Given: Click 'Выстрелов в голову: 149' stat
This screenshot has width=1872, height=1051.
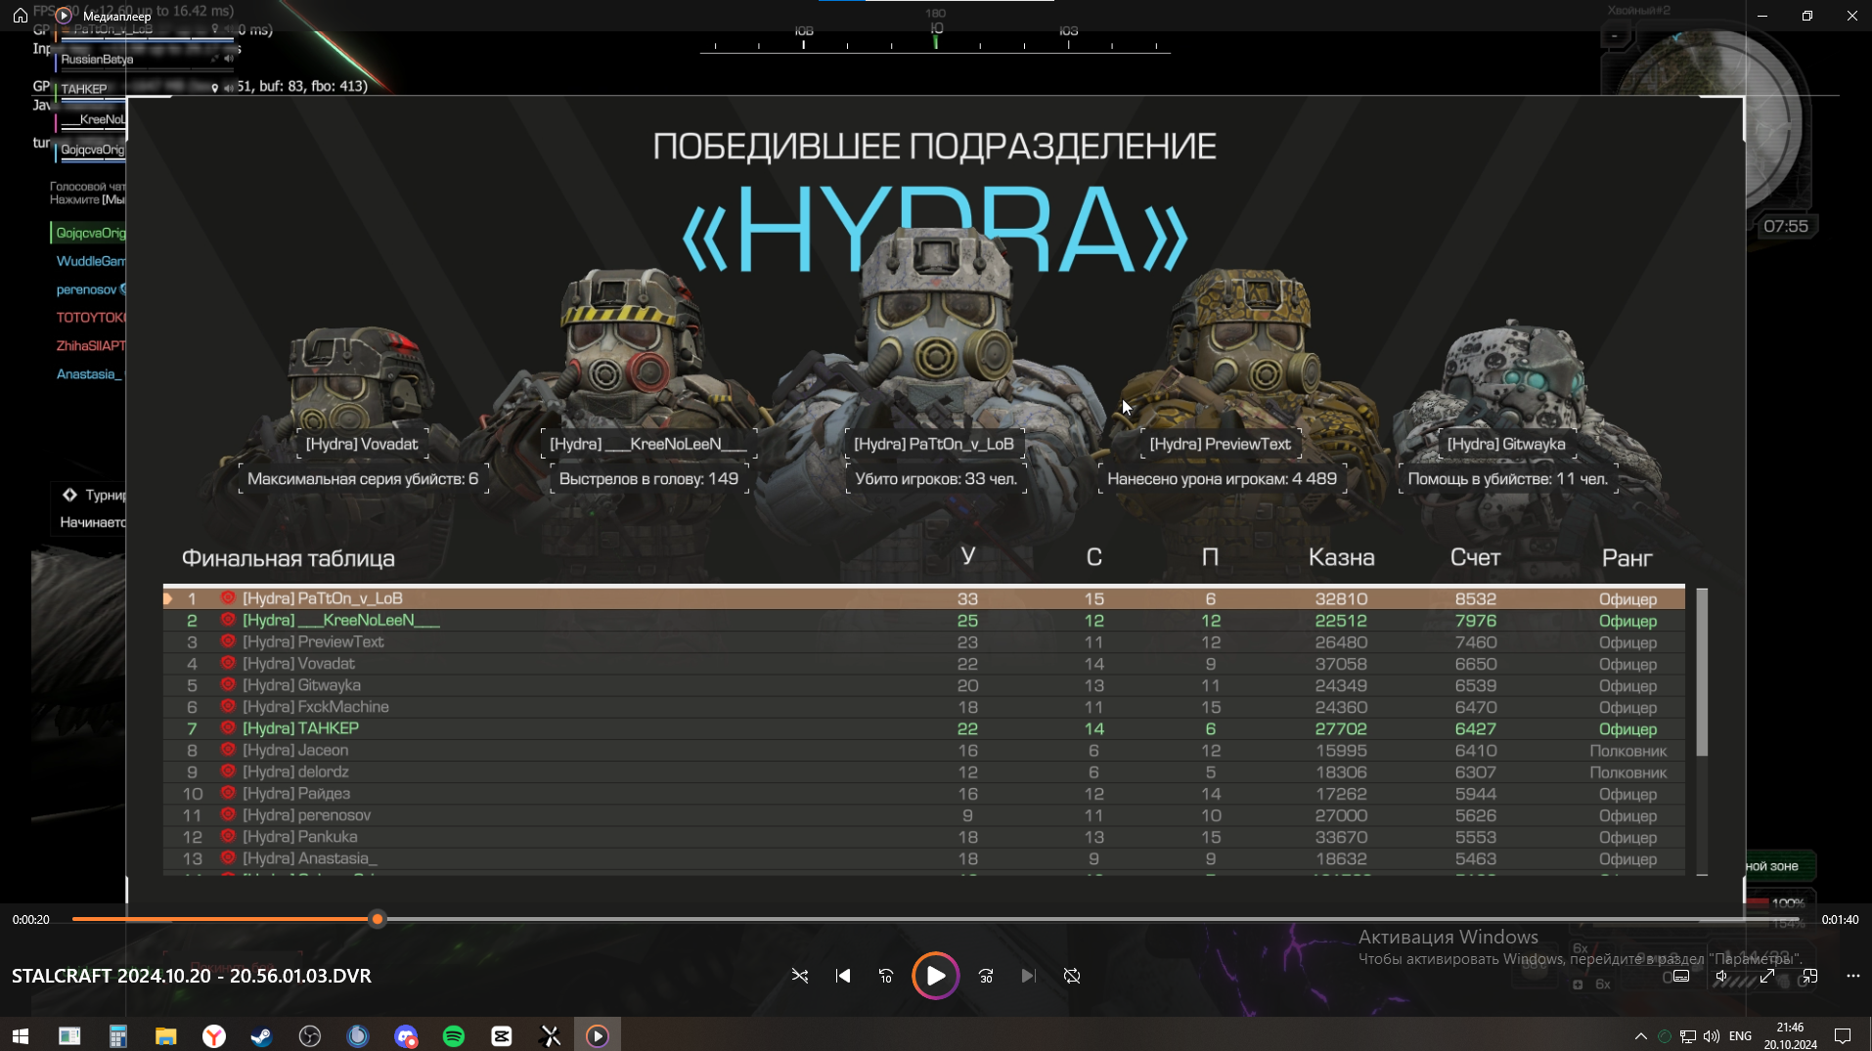Looking at the screenshot, I should coord(648,479).
